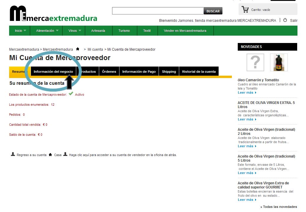Viewport: 306px width, 212px height.
Task: Switch to the Historial de la cuenta tab
Action: tap(199, 72)
